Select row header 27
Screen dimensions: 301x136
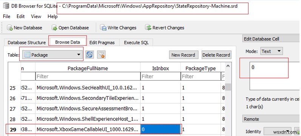click(x=12, y=109)
